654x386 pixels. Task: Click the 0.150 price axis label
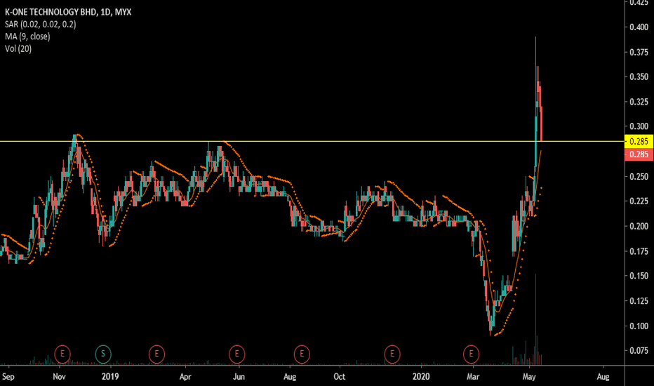point(639,276)
